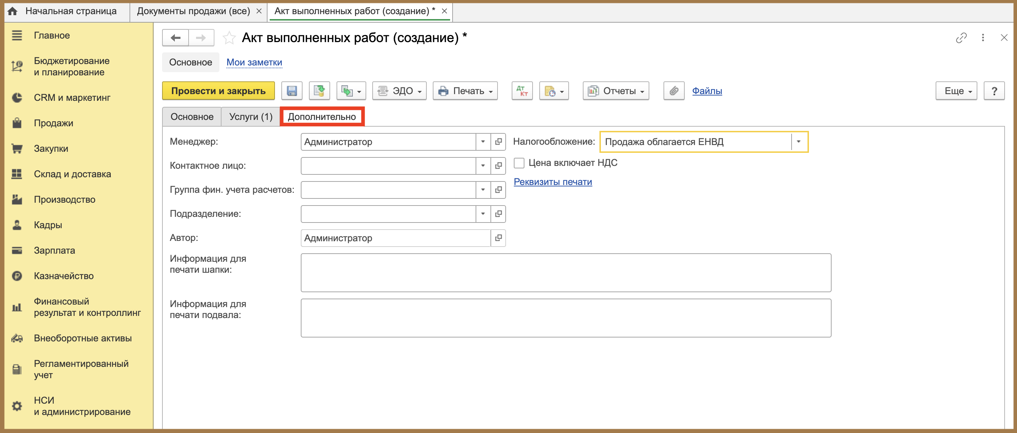1017x433 pixels.
Task: Expand the Налогообложение dropdown
Action: (798, 142)
